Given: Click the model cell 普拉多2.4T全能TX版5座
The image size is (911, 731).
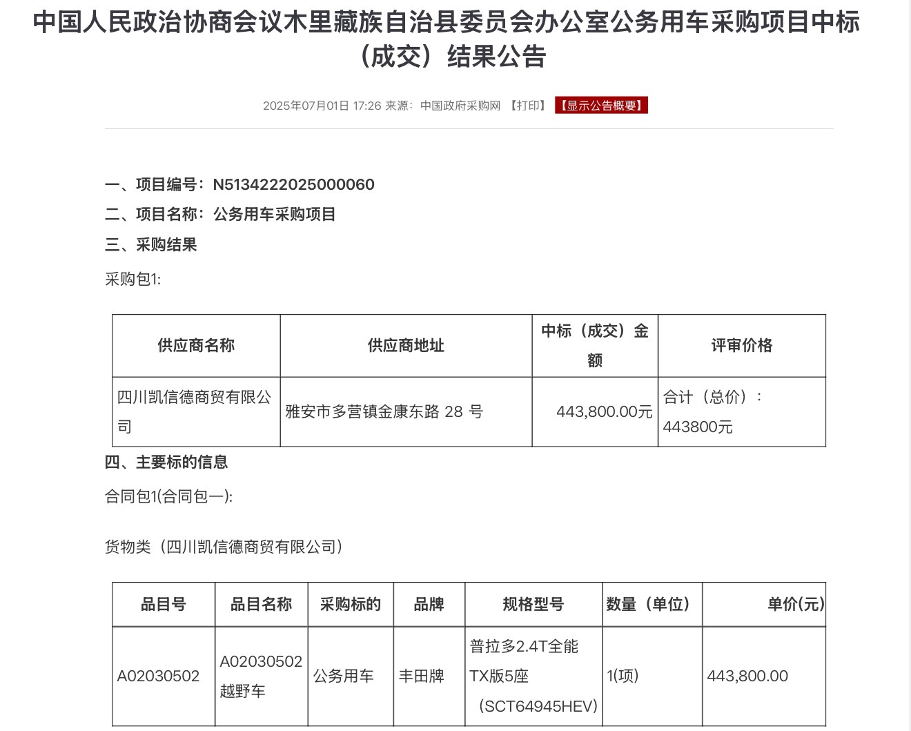Looking at the screenshot, I should [533, 676].
